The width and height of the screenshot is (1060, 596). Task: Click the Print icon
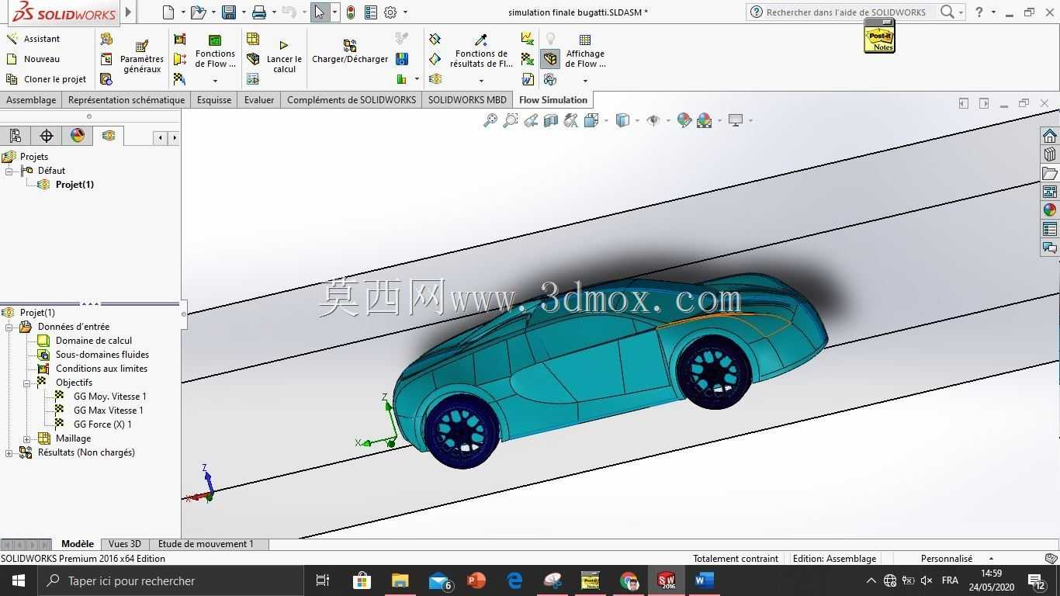[259, 12]
